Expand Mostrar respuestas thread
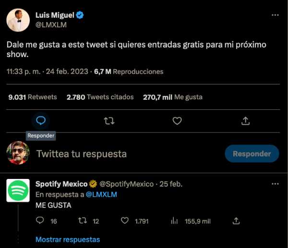The image size is (288, 248). point(68,239)
